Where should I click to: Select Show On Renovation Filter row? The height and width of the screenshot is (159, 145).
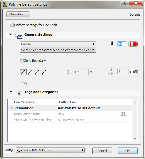pos(70,120)
